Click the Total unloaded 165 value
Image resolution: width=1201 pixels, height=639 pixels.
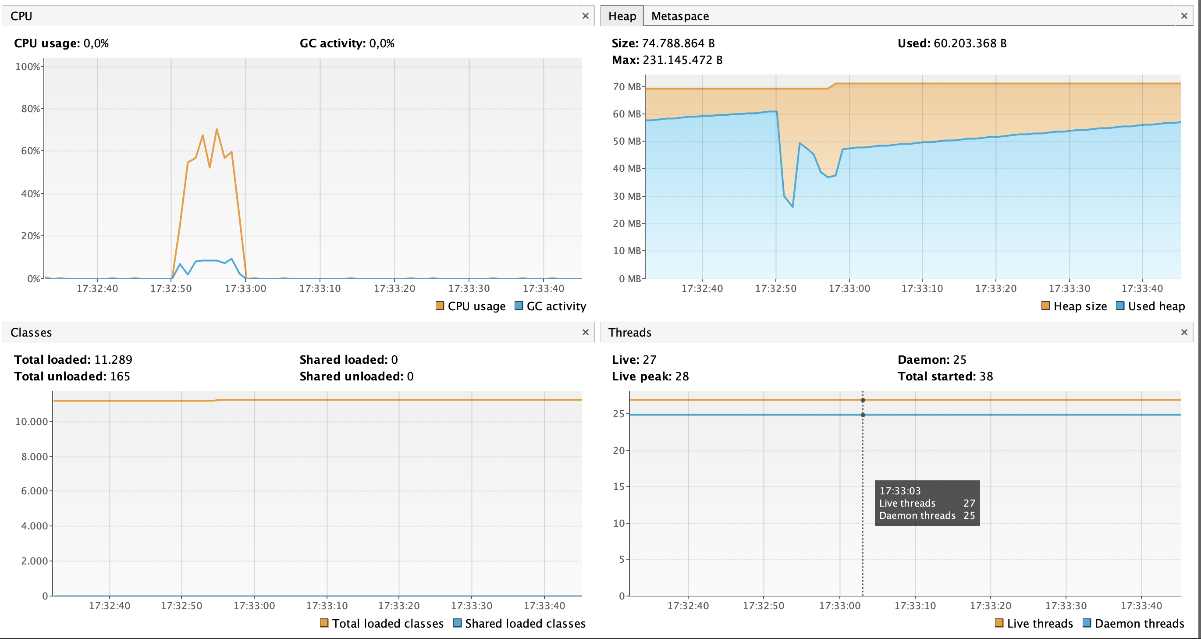point(120,376)
